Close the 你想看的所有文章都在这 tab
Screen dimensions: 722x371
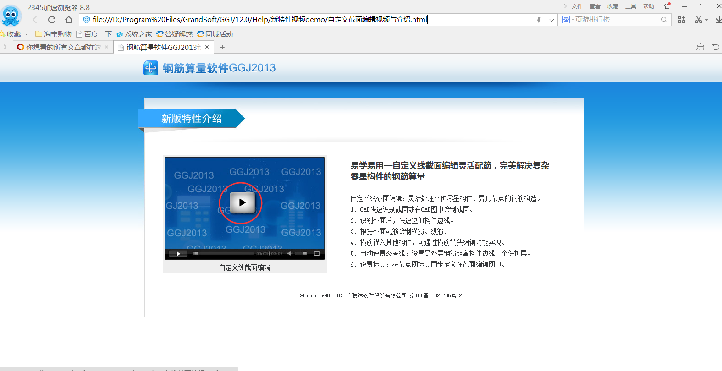click(106, 47)
